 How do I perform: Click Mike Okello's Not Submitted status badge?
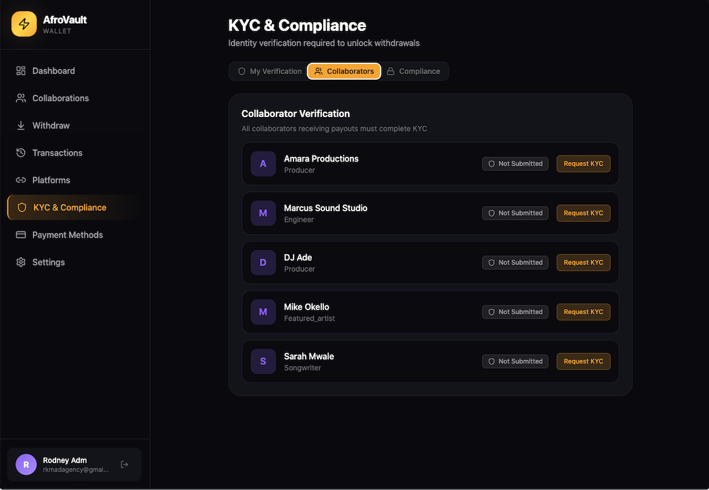pos(515,312)
